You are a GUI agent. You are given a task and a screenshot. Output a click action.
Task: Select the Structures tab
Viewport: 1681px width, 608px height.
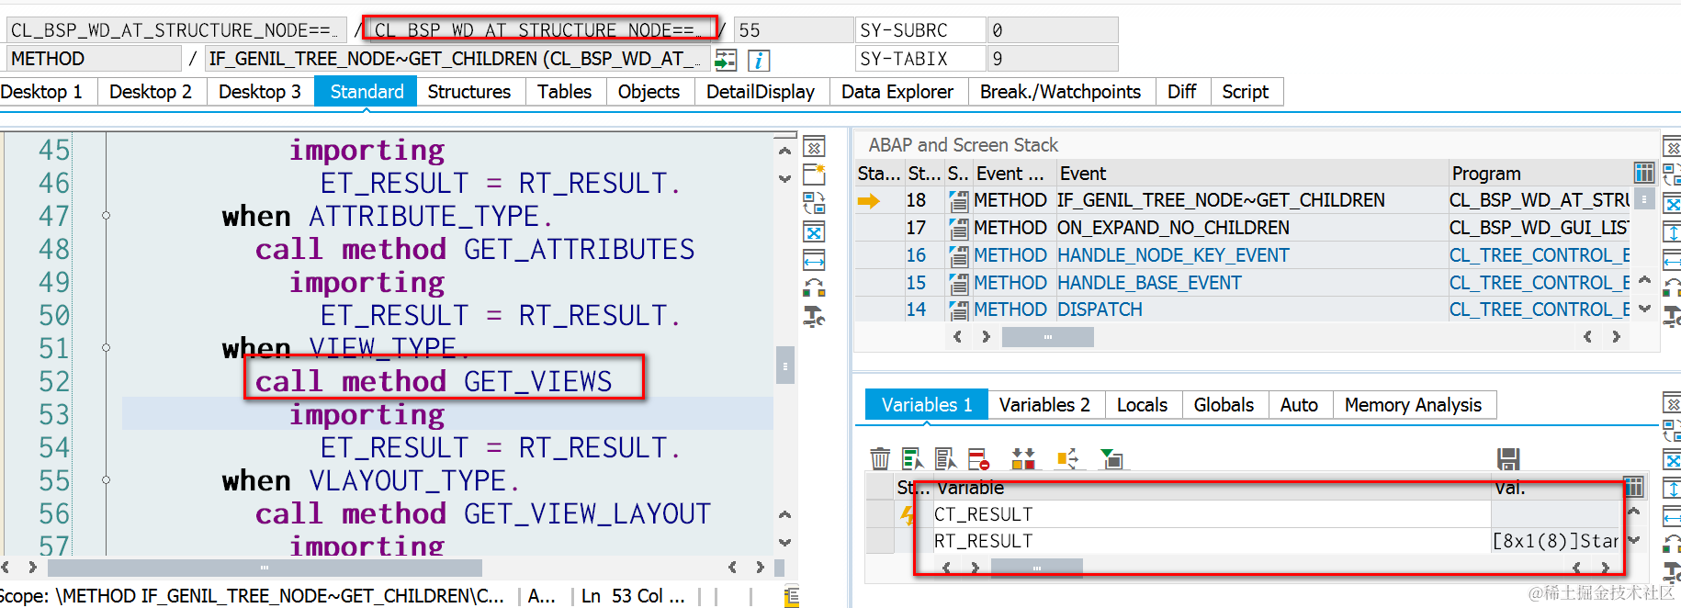click(469, 92)
